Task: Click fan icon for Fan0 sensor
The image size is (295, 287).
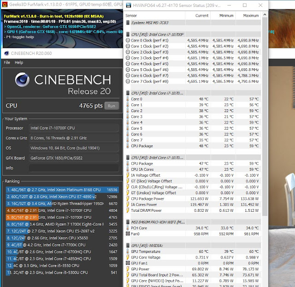Action: click(128, 234)
